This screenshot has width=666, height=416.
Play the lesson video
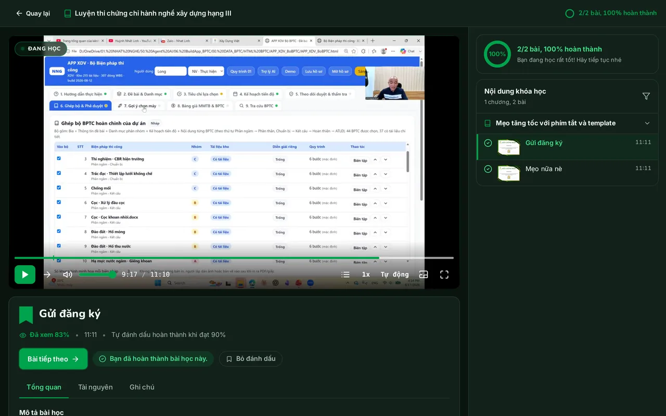tap(25, 275)
